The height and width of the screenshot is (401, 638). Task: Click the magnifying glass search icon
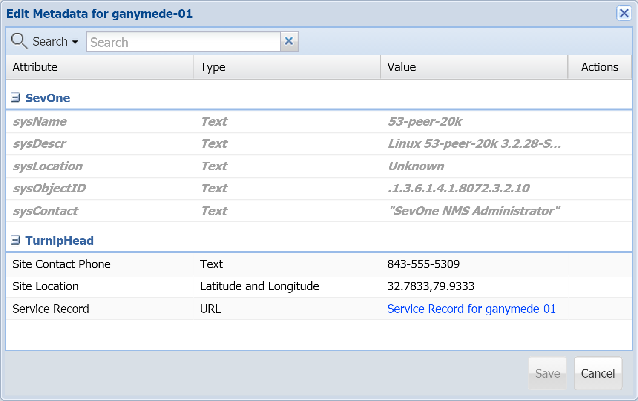[19, 41]
